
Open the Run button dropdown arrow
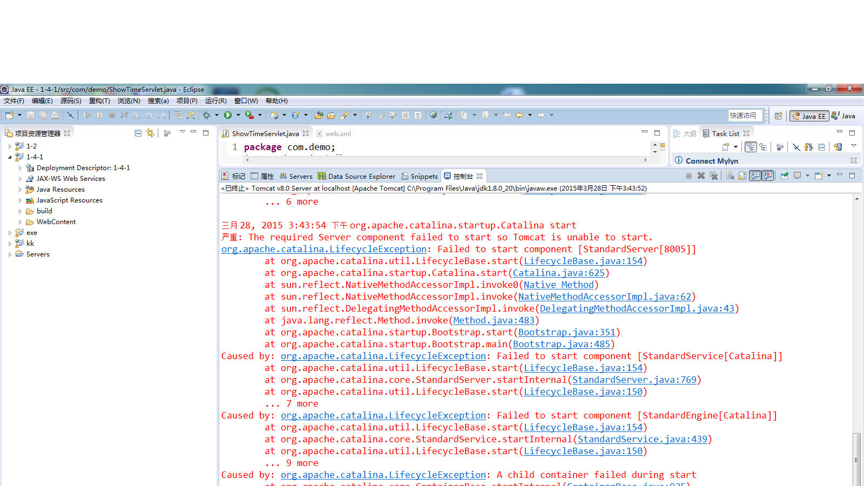point(238,115)
